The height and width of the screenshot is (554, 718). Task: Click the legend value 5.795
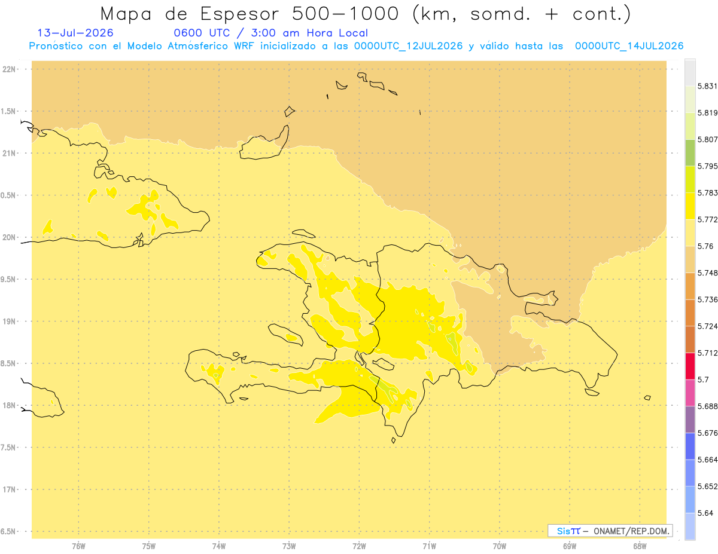pyautogui.click(x=707, y=166)
